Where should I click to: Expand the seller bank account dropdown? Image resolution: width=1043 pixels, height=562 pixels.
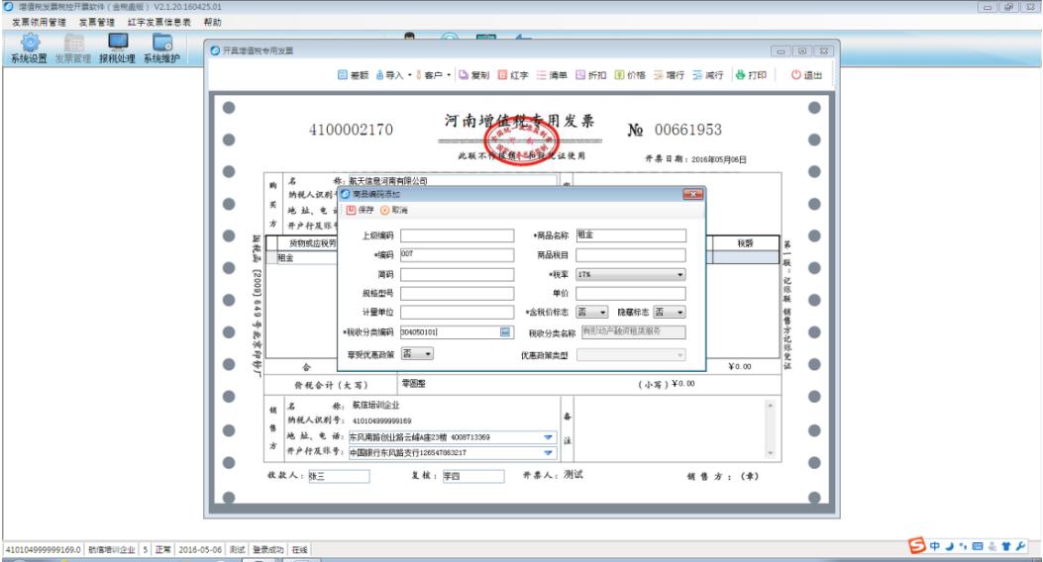[x=548, y=453]
